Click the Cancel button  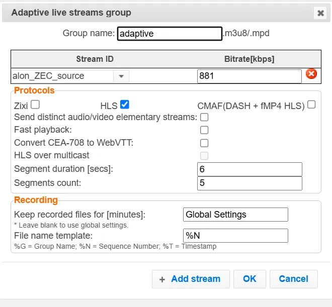293,279
